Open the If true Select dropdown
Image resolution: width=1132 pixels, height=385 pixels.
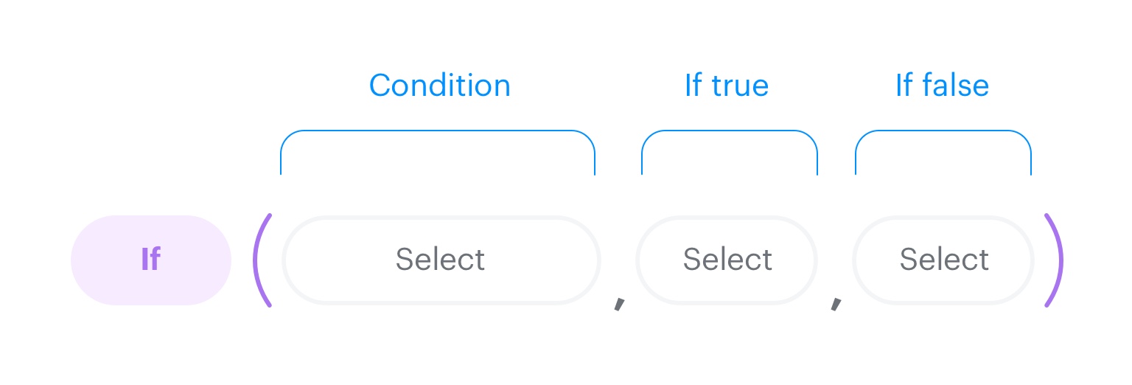coord(727,260)
